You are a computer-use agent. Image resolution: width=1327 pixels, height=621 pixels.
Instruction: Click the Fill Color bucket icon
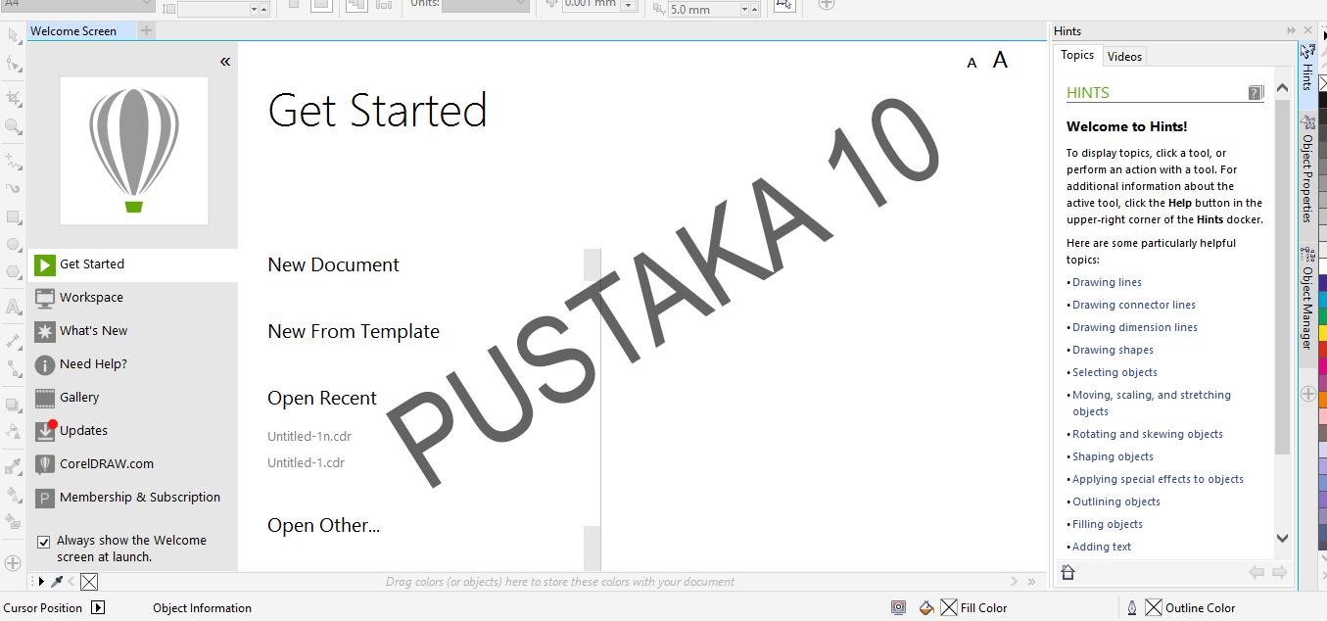click(926, 607)
